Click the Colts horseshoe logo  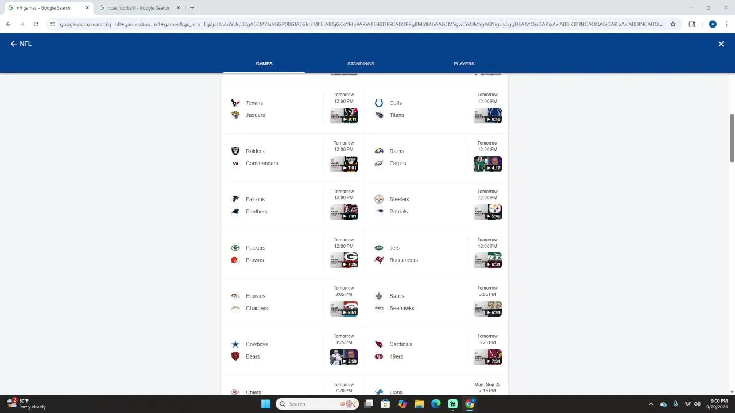tap(379, 103)
